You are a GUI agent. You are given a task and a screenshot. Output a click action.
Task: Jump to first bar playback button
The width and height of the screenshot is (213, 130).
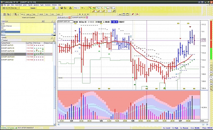pos(80,14)
